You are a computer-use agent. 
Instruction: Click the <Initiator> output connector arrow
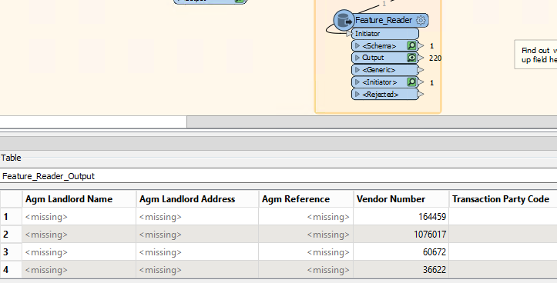pos(421,82)
